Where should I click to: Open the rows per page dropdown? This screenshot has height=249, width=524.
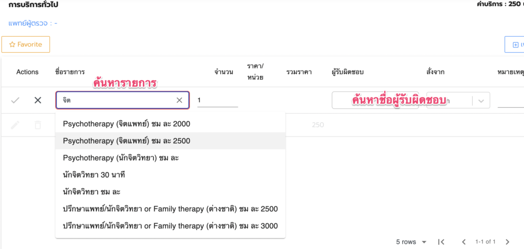click(x=412, y=242)
